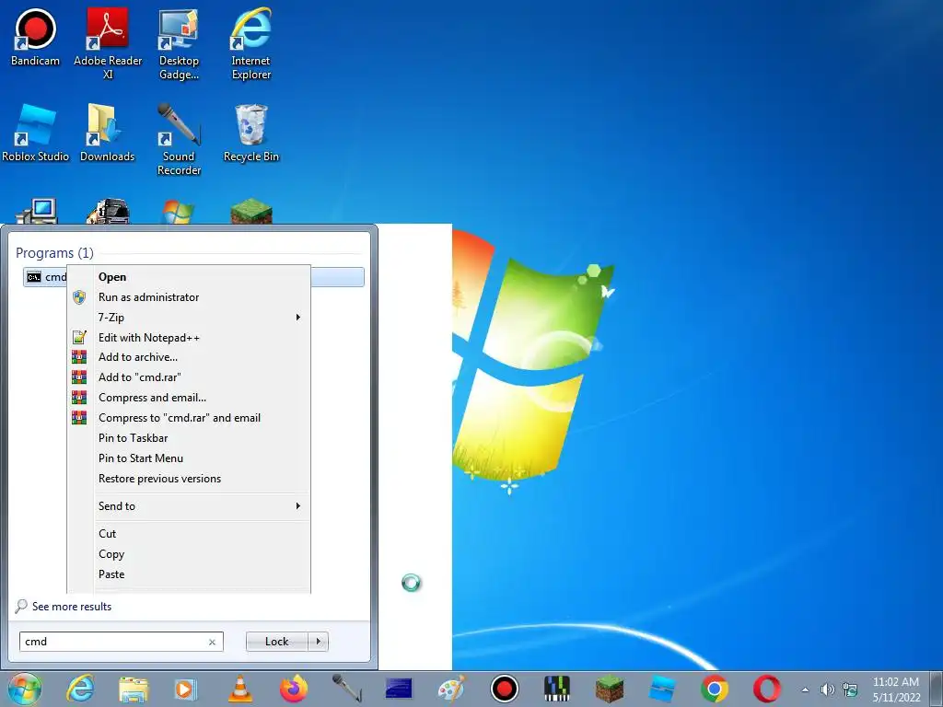This screenshot has width=943, height=707.
Task: Launch Windows Media Player from taskbar
Action: [185, 689]
